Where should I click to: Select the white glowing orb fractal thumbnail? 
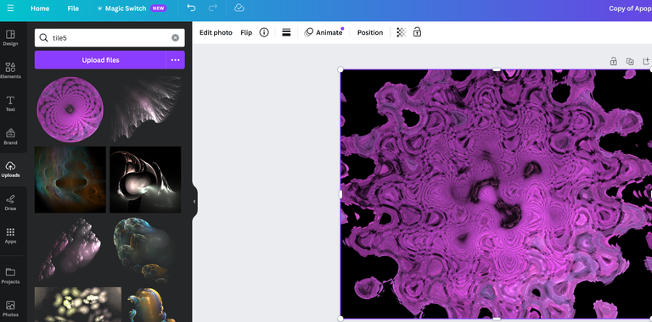[145, 180]
